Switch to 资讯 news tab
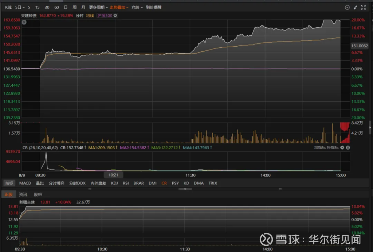 click(x=23, y=194)
